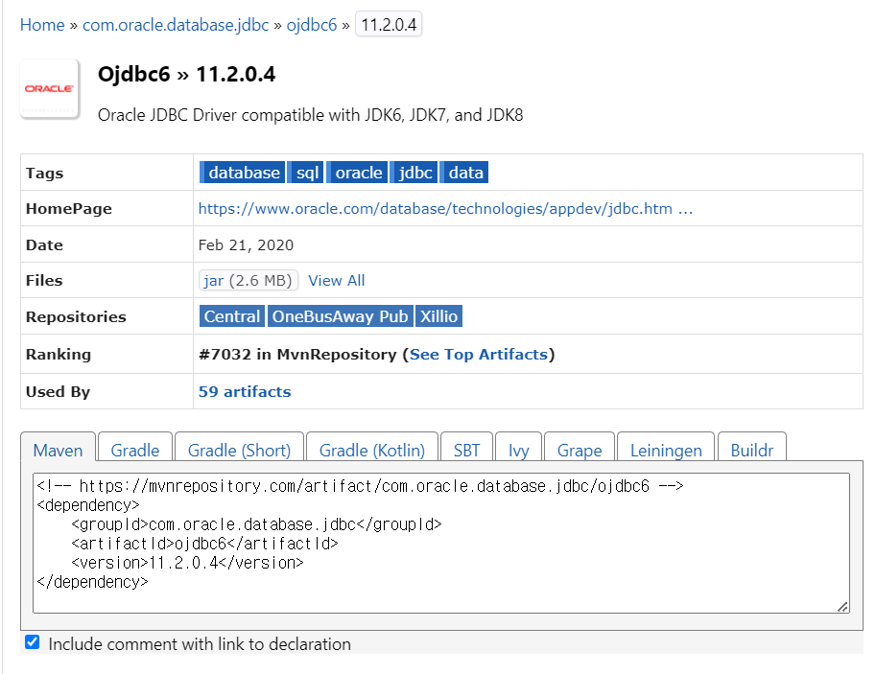Switch to the Buildr tab

click(x=752, y=447)
